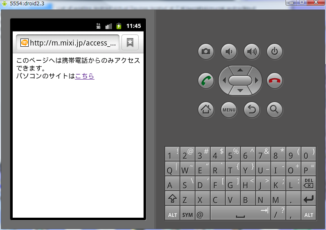Focus the m.mixi.jp URL address field
Screen dimensions: 326x230
click(x=67, y=43)
